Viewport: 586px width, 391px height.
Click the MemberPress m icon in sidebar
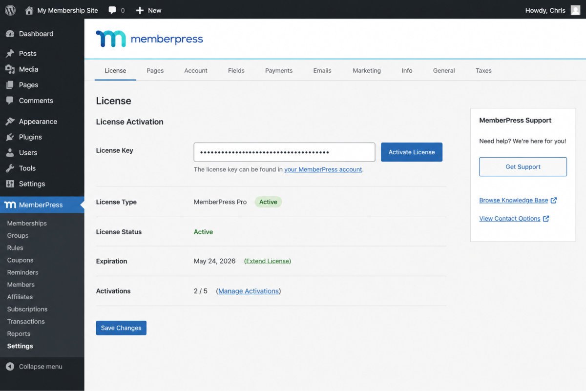(10, 205)
